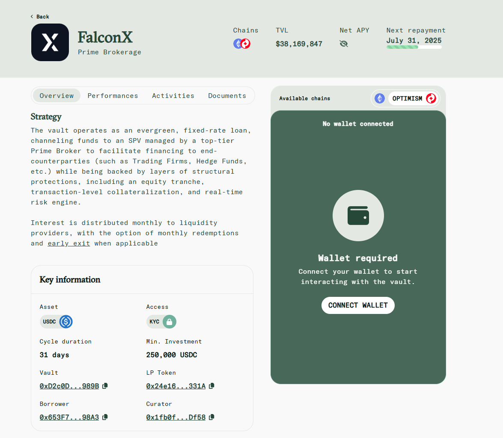The height and width of the screenshot is (438, 503).
Task: Click the Prime Brokerage subtitle
Action: tap(110, 52)
